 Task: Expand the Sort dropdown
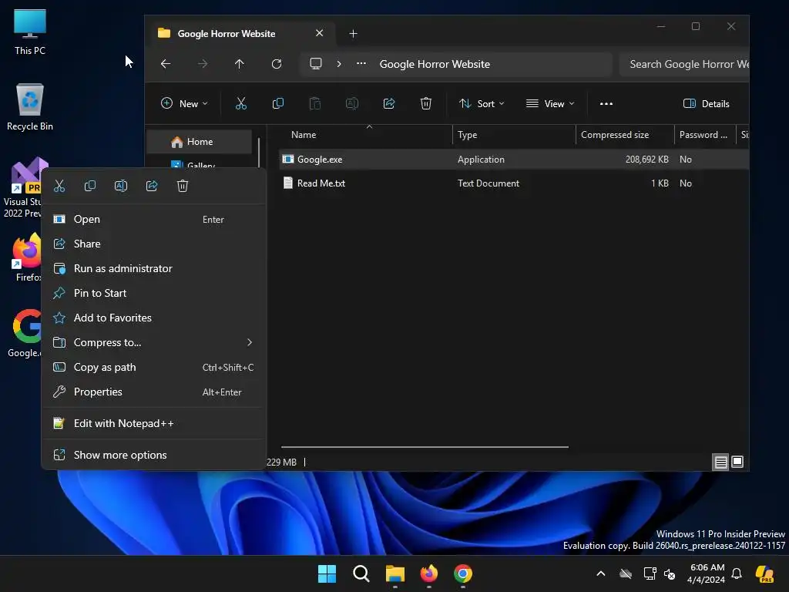tap(482, 104)
